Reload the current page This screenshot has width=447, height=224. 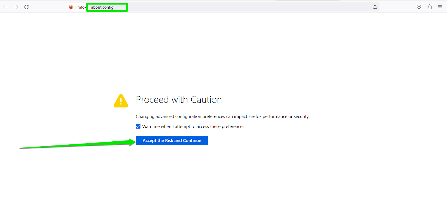point(27,7)
